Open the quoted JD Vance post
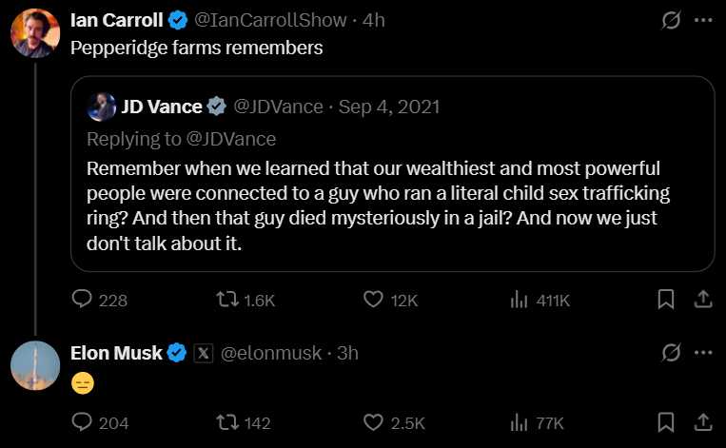The width and height of the screenshot is (726, 448). [x=393, y=173]
